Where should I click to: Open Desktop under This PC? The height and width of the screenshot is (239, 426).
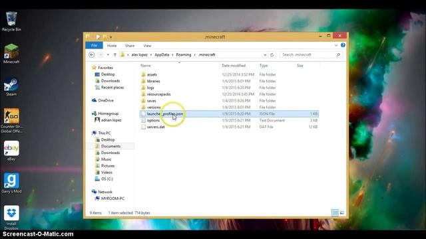pyautogui.click(x=108, y=139)
